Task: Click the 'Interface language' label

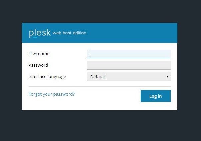Action: (47, 76)
